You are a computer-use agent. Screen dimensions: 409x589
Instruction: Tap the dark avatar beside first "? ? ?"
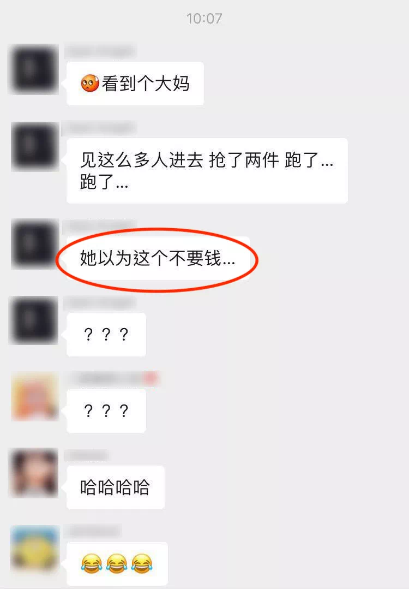pos(34,320)
